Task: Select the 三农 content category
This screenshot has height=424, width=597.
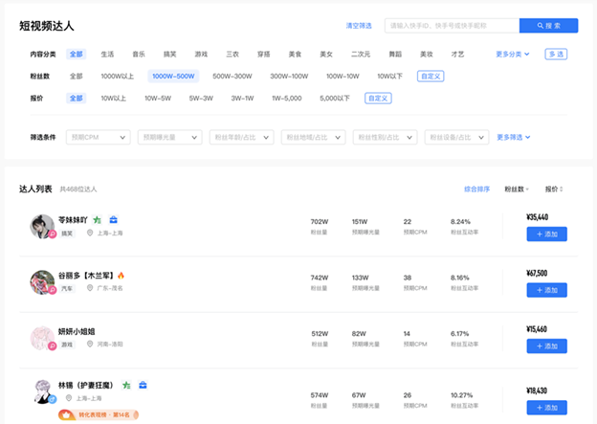Action: 232,55
